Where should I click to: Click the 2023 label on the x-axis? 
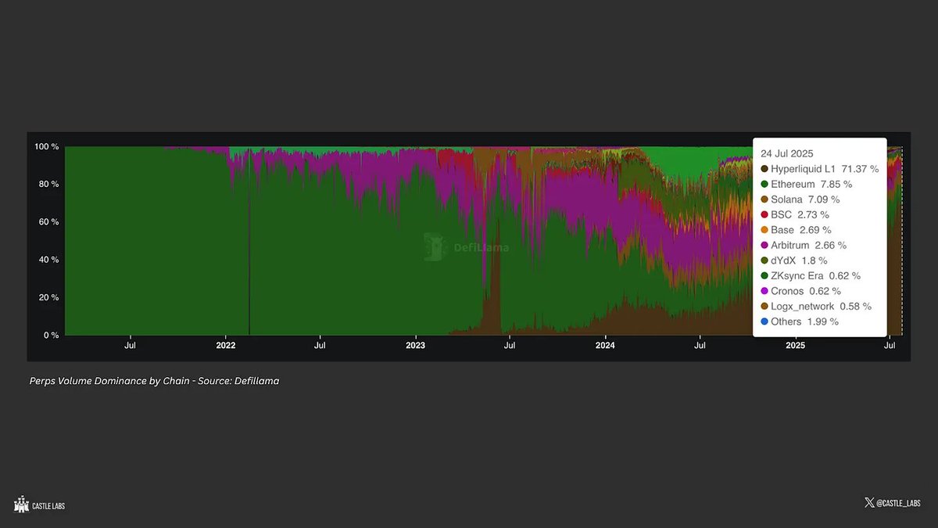[x=415, y=345]
